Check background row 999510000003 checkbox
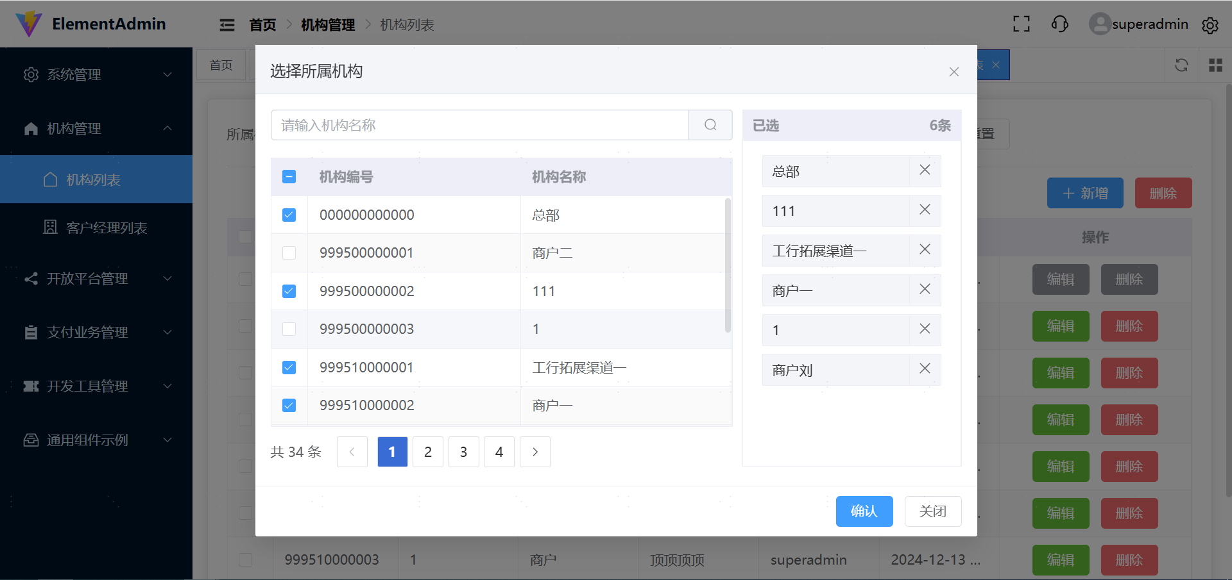This screenshot has width=1232, height=580. (246, 559)
